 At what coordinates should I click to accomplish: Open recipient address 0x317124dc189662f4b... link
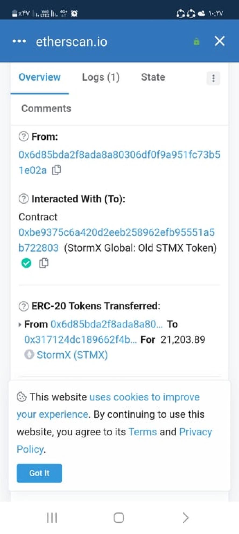80,340
